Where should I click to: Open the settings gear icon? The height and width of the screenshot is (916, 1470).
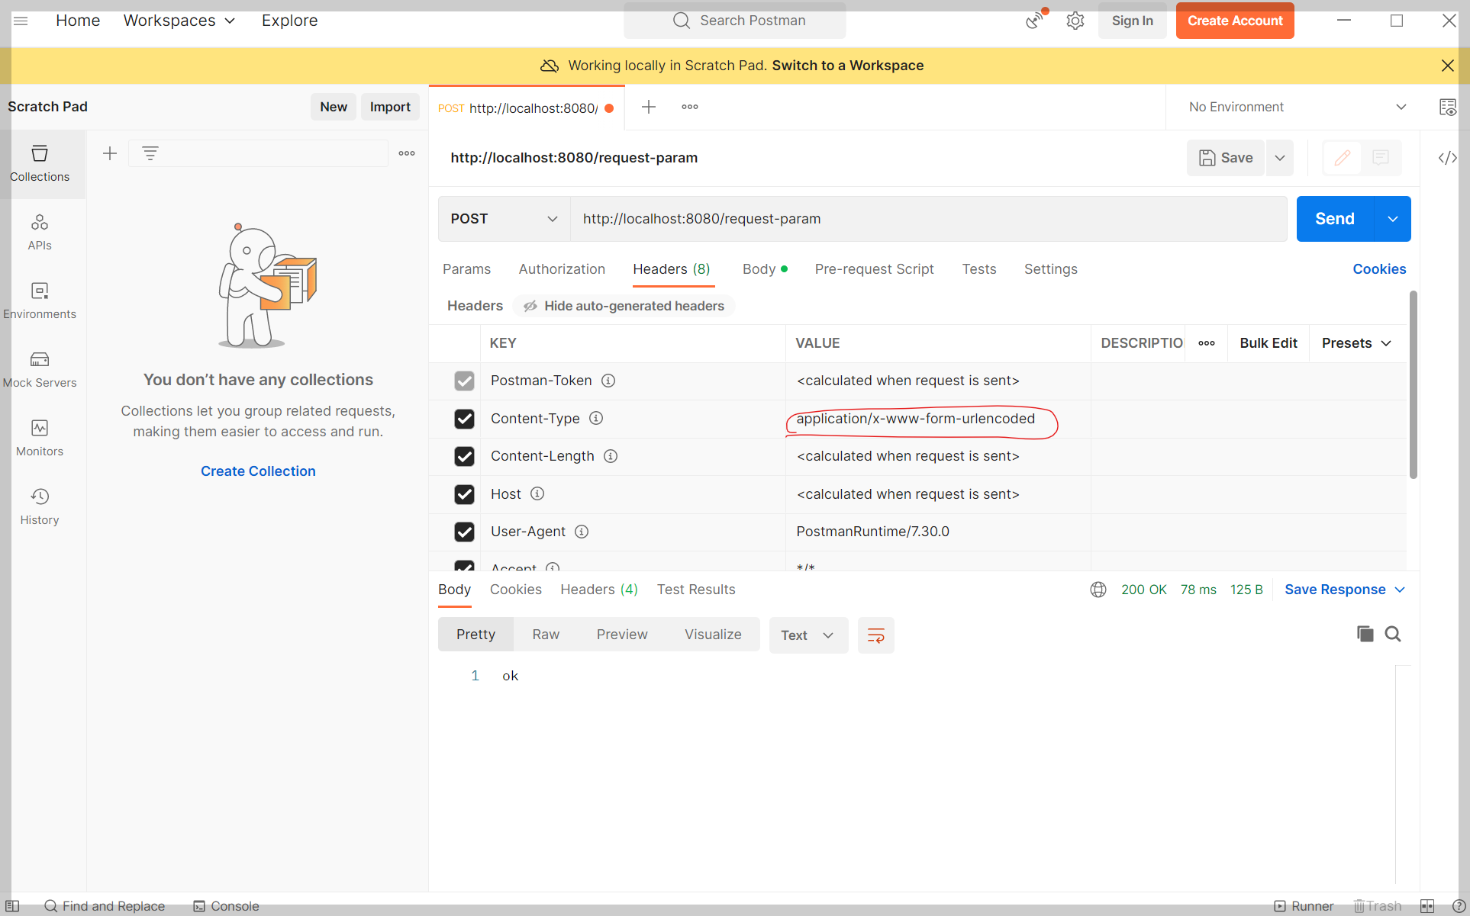(1075, 21)
